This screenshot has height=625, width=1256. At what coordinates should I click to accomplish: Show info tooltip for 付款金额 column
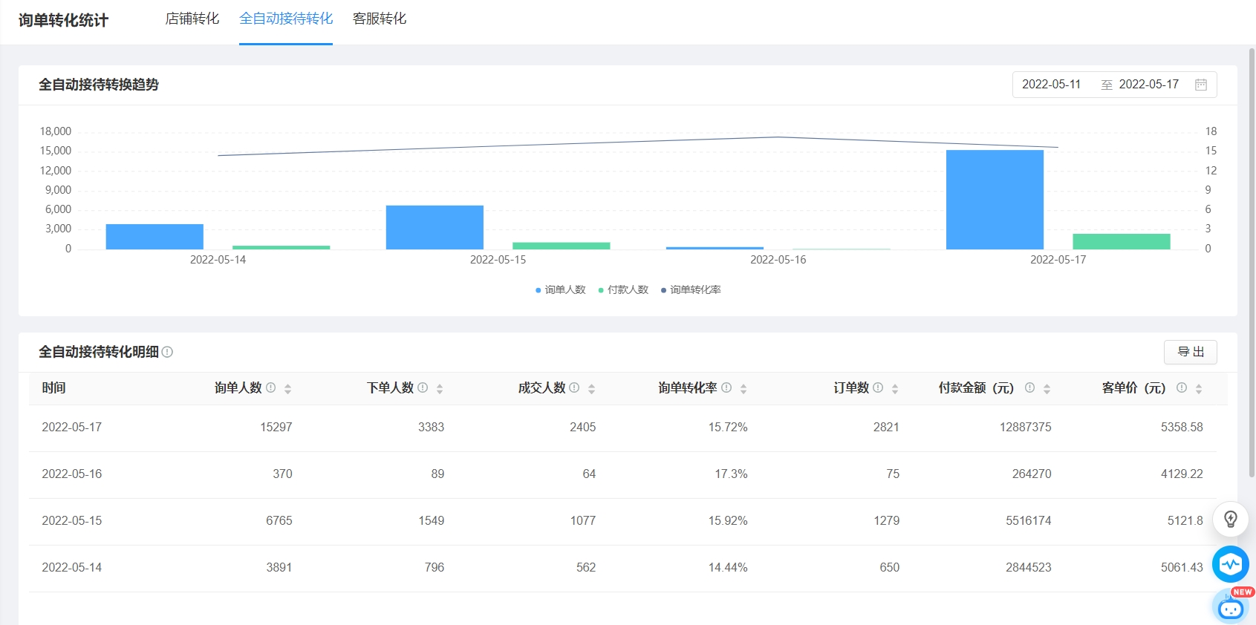coord(1029,387)
